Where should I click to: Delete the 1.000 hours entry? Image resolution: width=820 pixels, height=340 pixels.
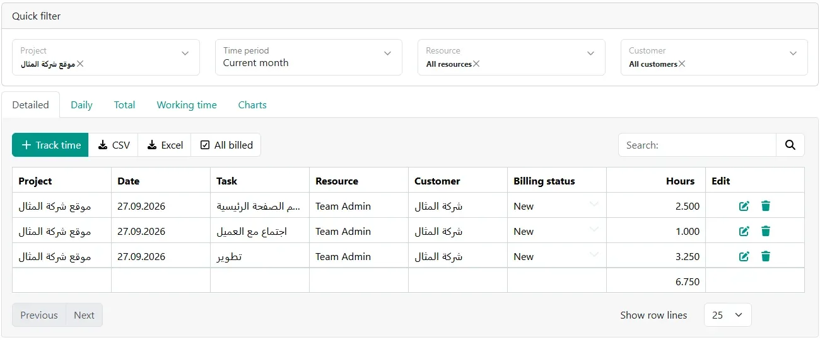(x=766, y=231)
